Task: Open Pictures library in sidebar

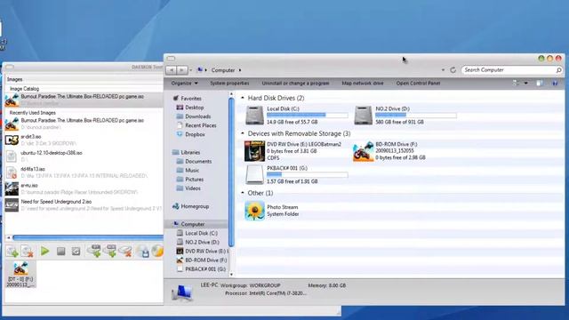Action: pyautogui.click(x=194, y=180)
